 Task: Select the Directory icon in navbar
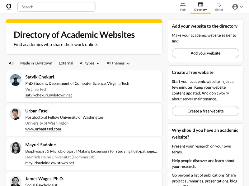point(200,5)
